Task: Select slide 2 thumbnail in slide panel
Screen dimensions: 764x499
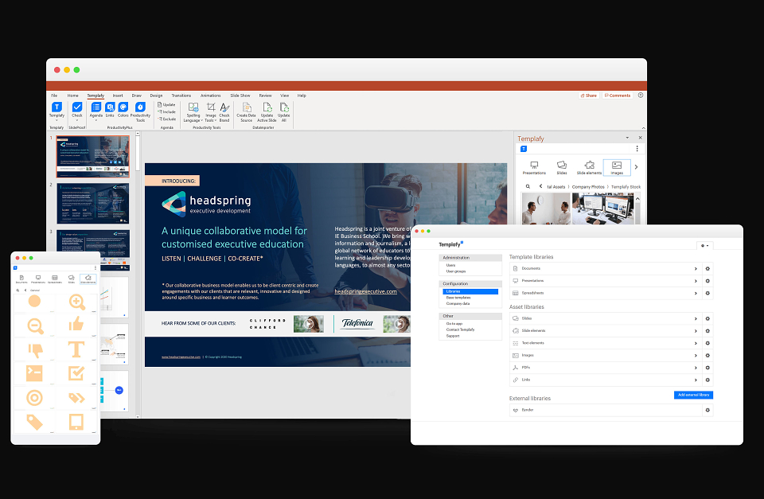Action: click(x=92, y=204)
